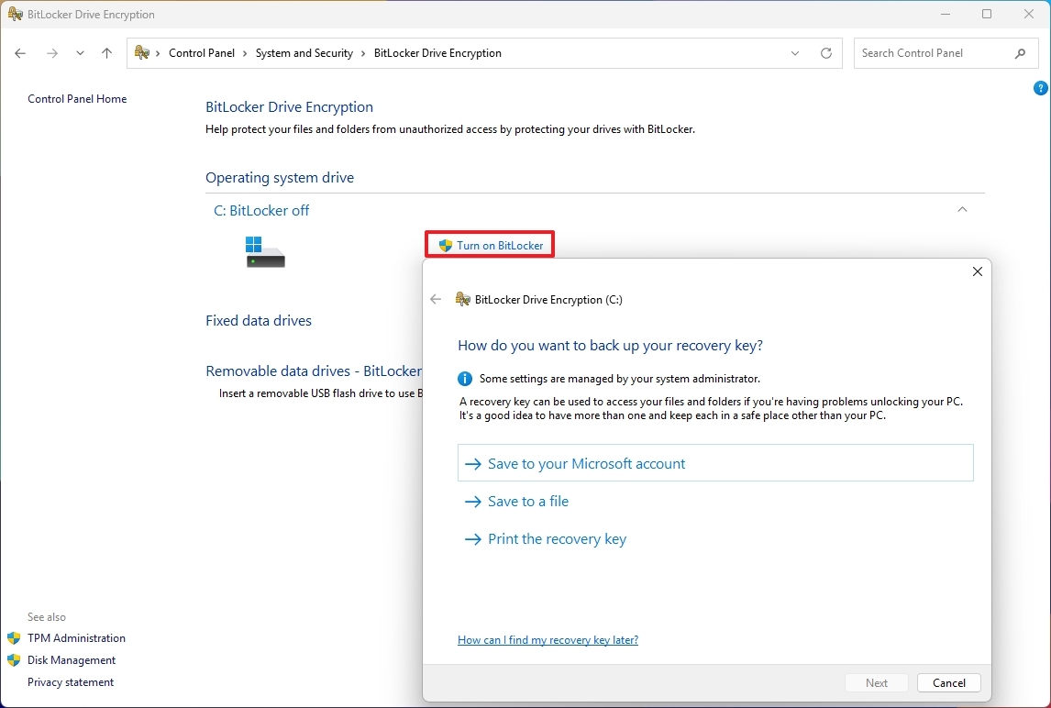
Task: Click the search magnifier icon
Action: click(x=1020, y=53)
